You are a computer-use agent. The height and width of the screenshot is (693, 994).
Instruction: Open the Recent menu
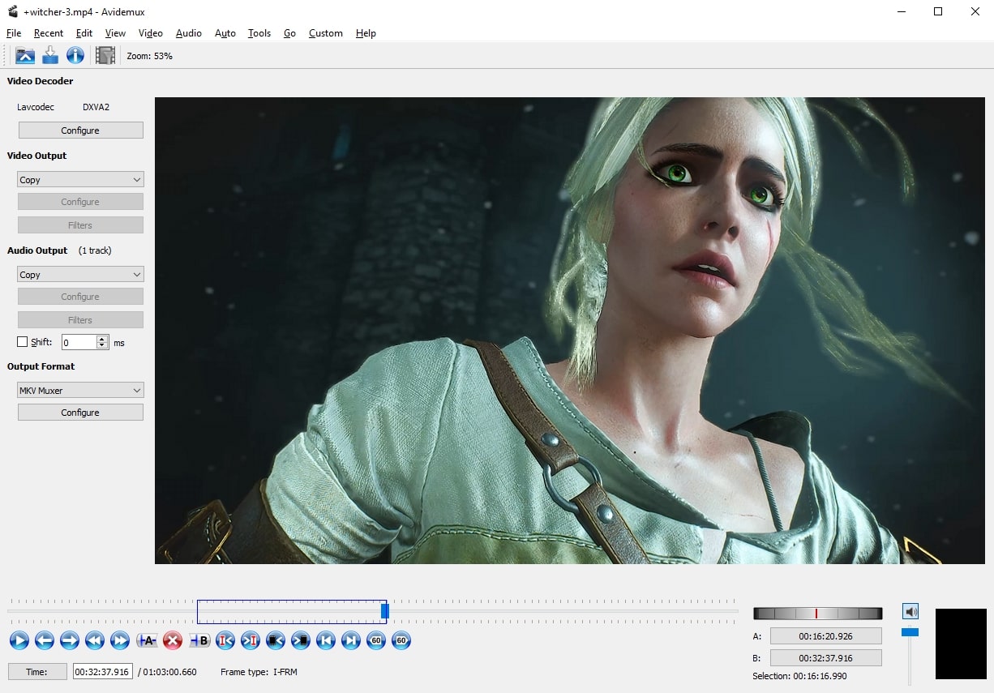(x=49, y=33)
